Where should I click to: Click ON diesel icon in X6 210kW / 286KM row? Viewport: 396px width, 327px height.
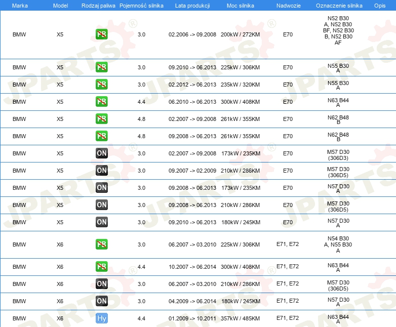tap(102, 284)
